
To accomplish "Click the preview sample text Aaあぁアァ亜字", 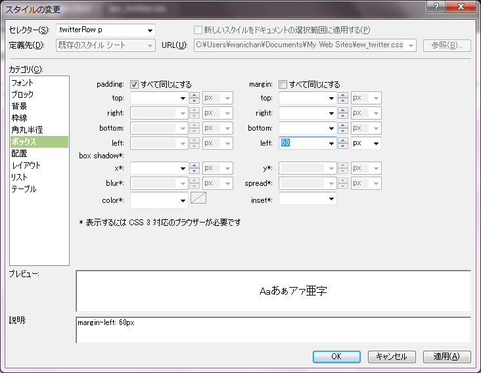I will coord(293,290).
